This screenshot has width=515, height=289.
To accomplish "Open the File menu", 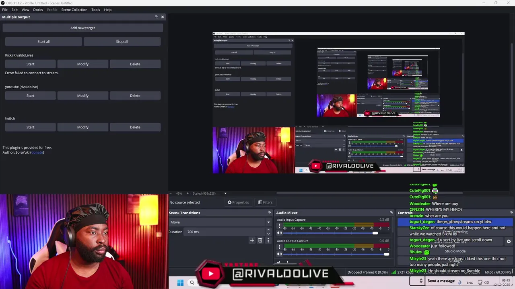I will (5, 10).
